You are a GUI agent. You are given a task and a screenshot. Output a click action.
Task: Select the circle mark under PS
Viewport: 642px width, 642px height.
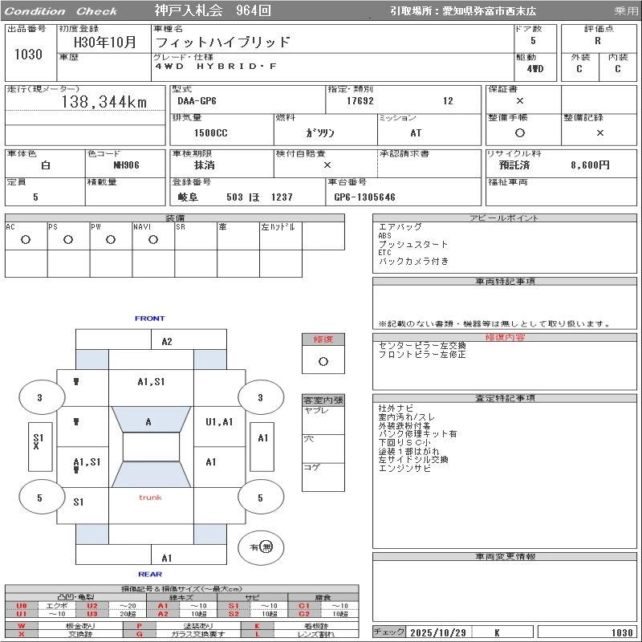68,240
